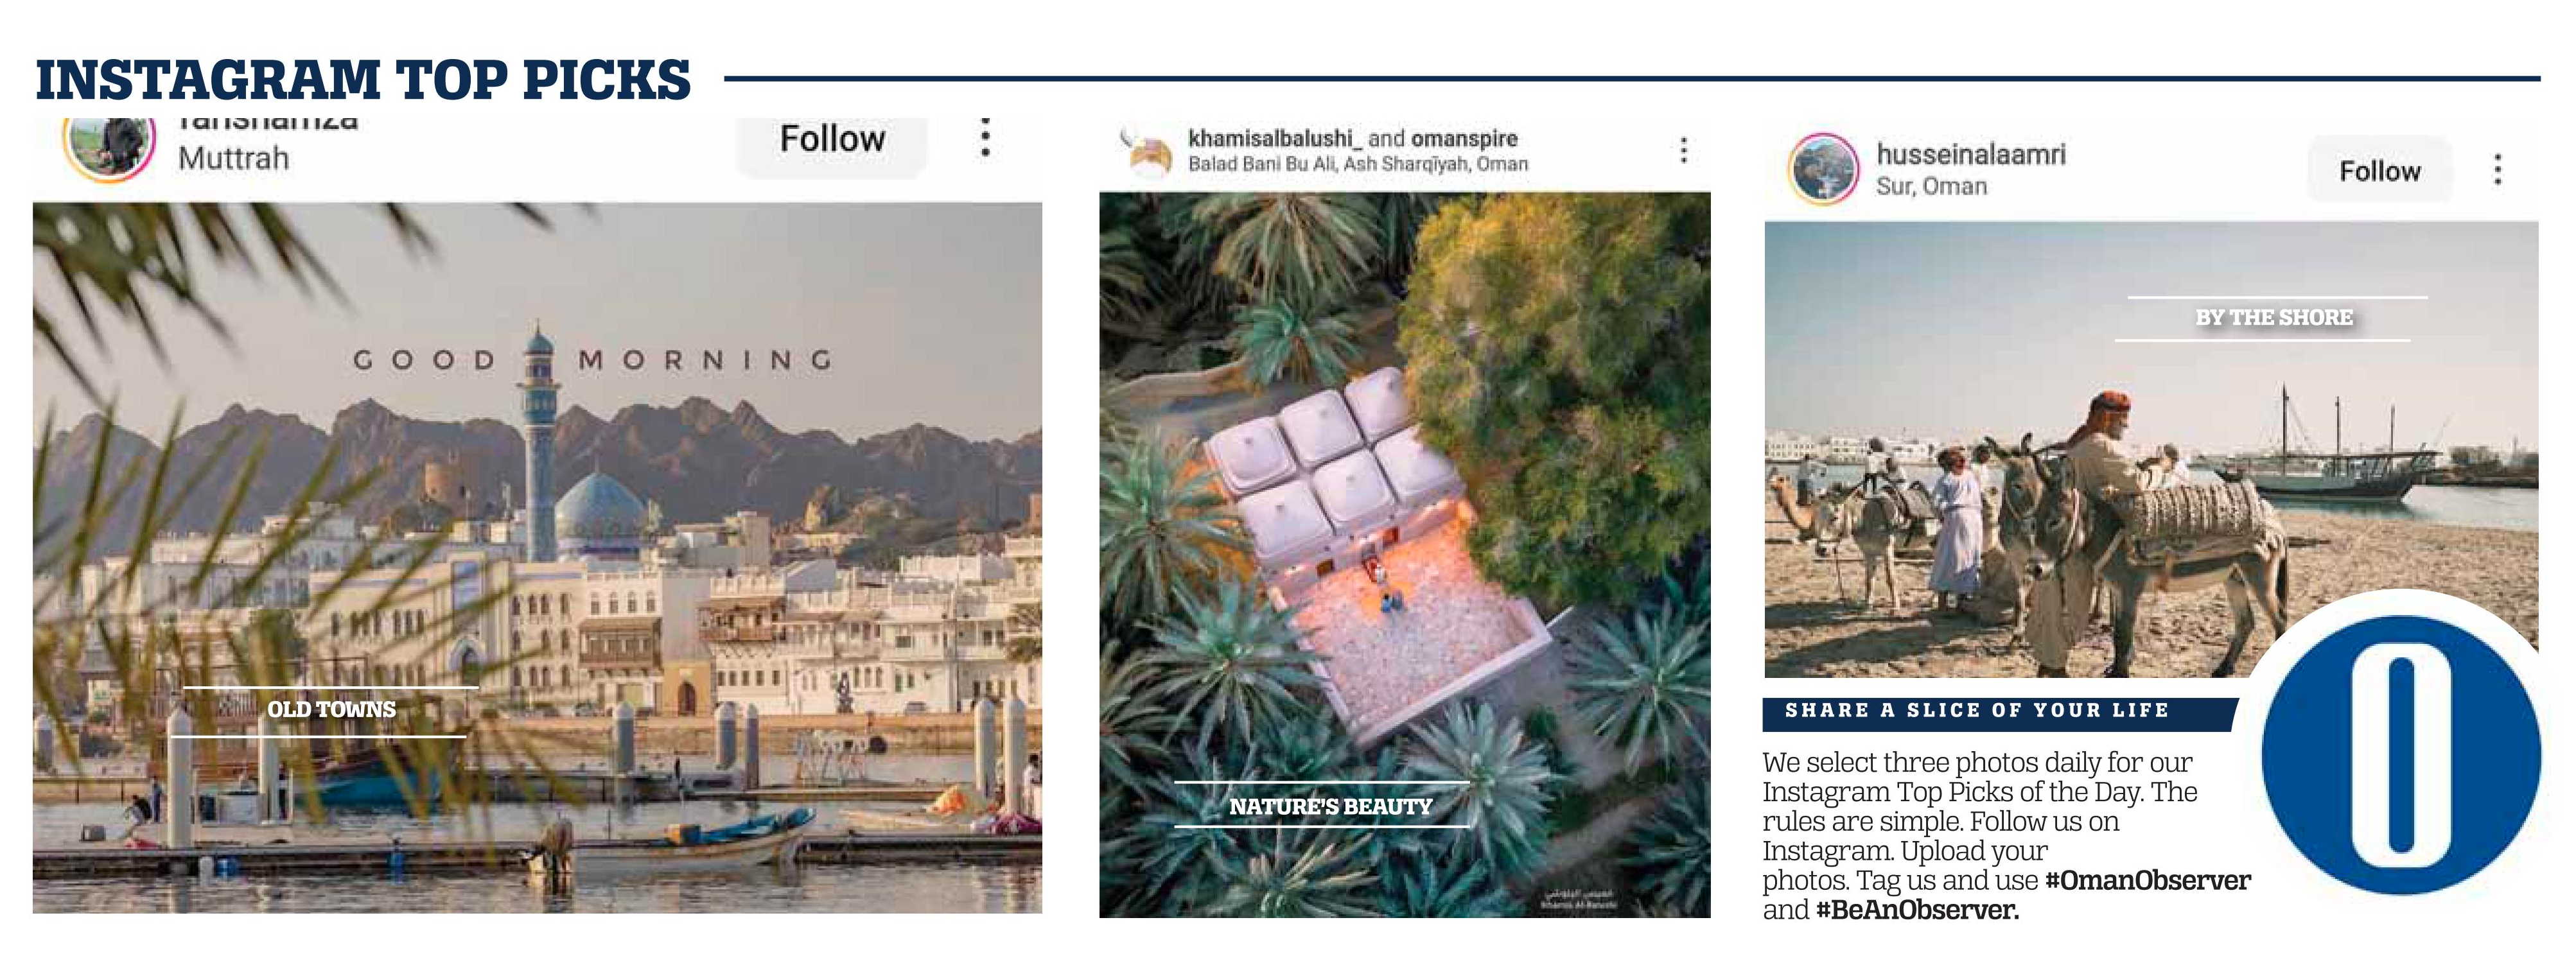Open the donkeys on shore photo
This screenshot has width=2576, height=963.
pos(2151,449)
